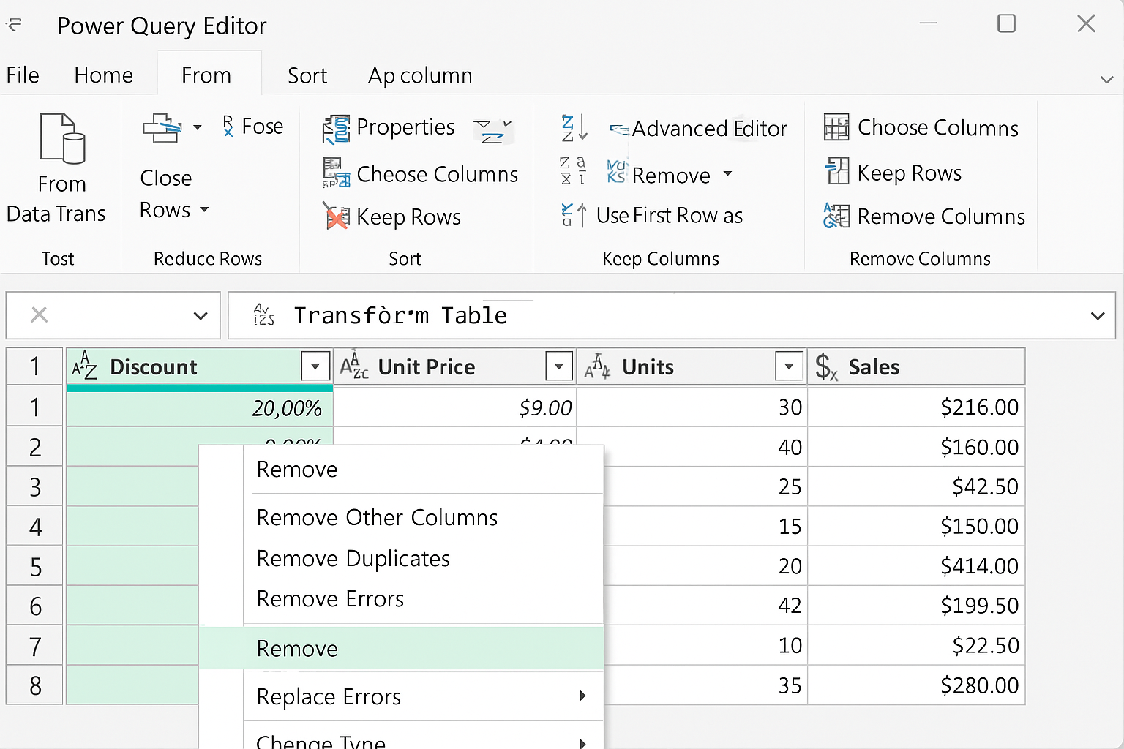Click the $199.50 sales cell
Viewport: 1124px width, 749px height.
916,605
